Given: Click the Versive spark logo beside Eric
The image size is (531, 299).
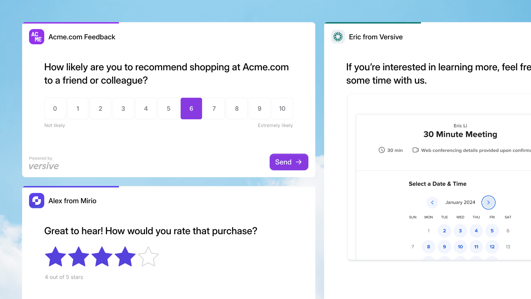Looking at the screenshot, I should (x=338, y=37).
